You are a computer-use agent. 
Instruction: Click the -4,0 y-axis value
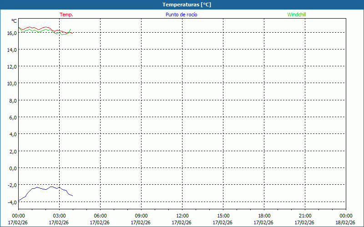click(12, 202)
